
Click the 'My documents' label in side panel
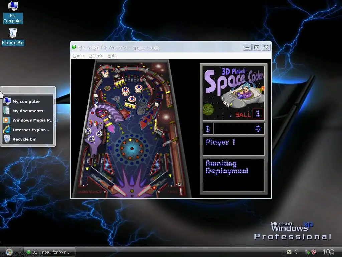coord(28,111)
